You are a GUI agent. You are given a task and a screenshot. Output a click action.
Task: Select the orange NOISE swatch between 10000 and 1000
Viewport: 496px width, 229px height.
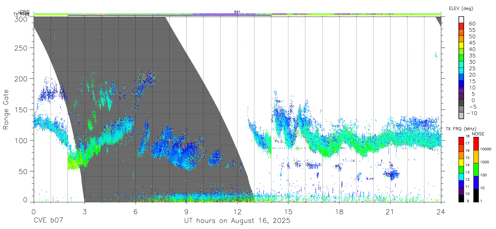tap(475, 156)
